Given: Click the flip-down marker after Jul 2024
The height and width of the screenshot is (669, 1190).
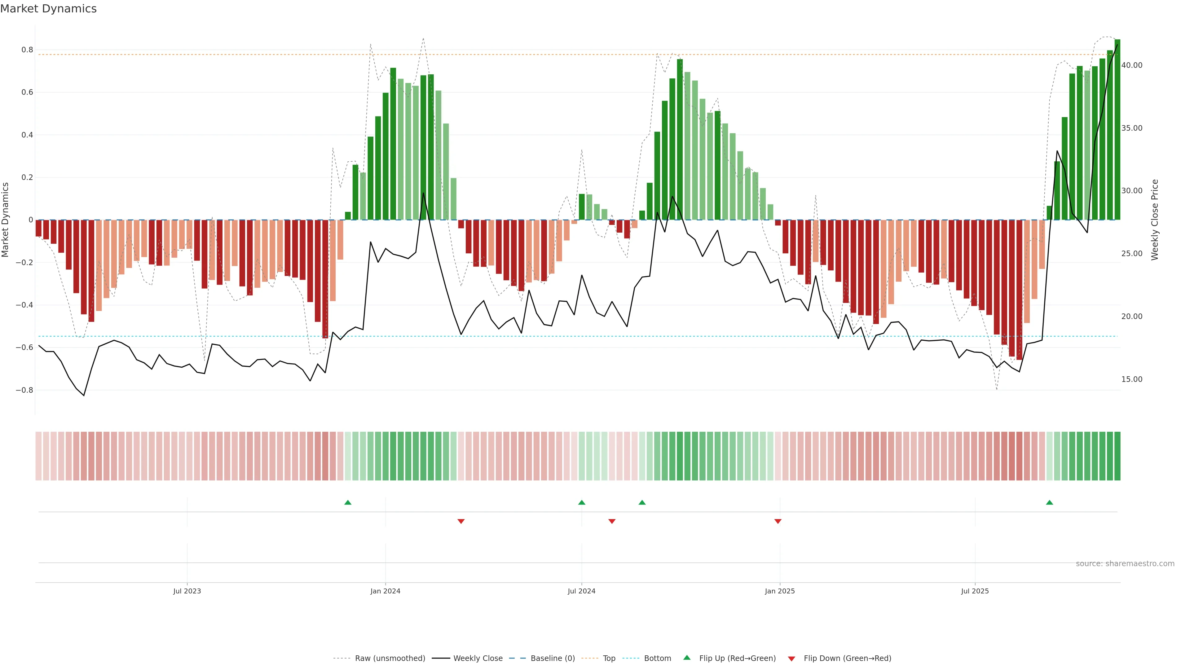Looking at the screenshot, I should point(612,521).
